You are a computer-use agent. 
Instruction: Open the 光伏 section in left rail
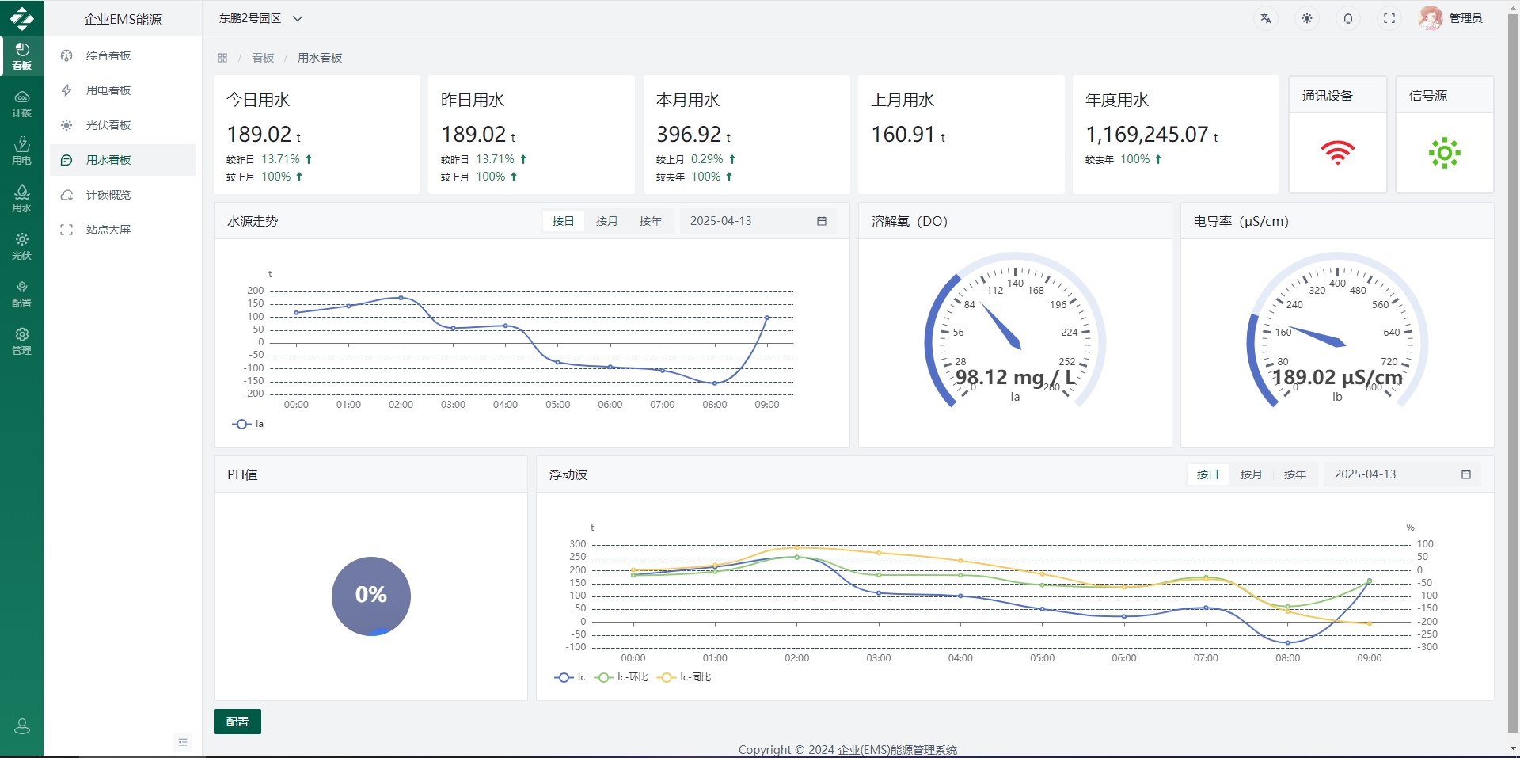pyautogui.click(x=21, y=246)
